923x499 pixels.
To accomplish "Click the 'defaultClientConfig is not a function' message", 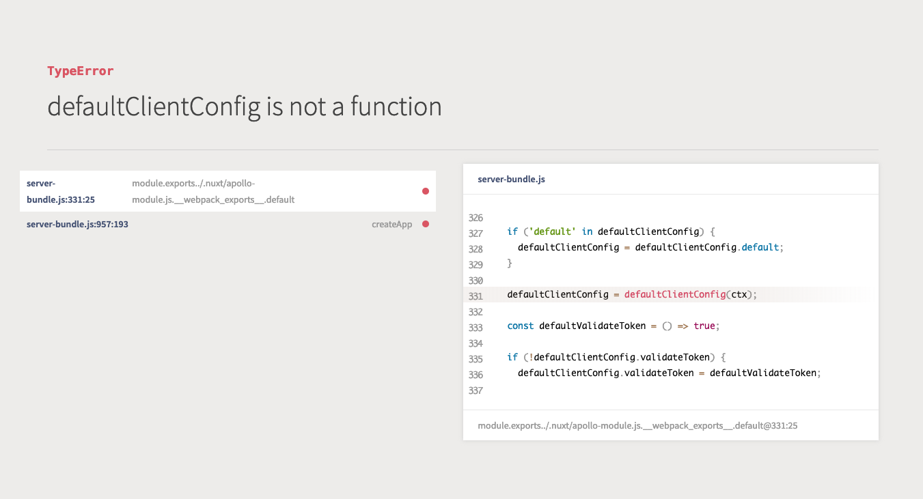I will tap(245, 106).
